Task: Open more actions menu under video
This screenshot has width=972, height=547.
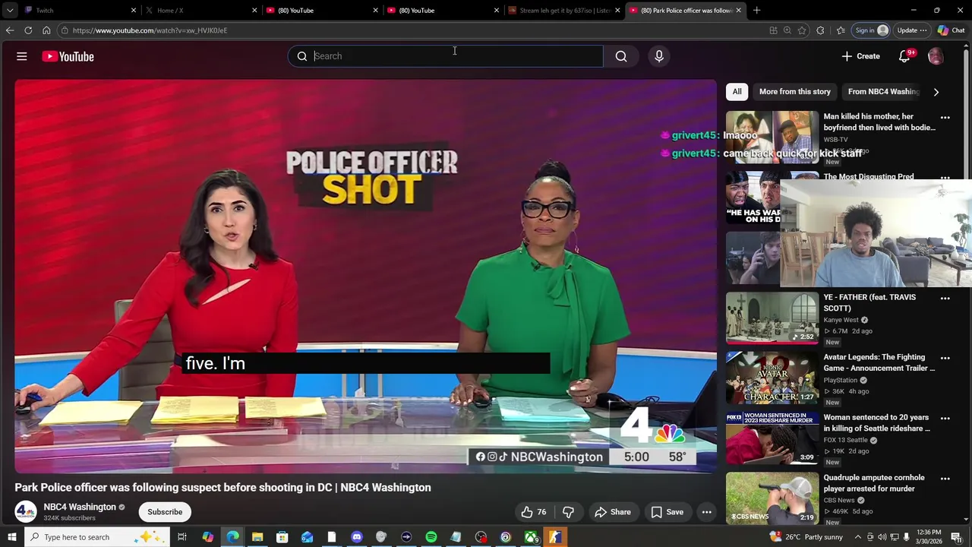Action: (706, 512)
